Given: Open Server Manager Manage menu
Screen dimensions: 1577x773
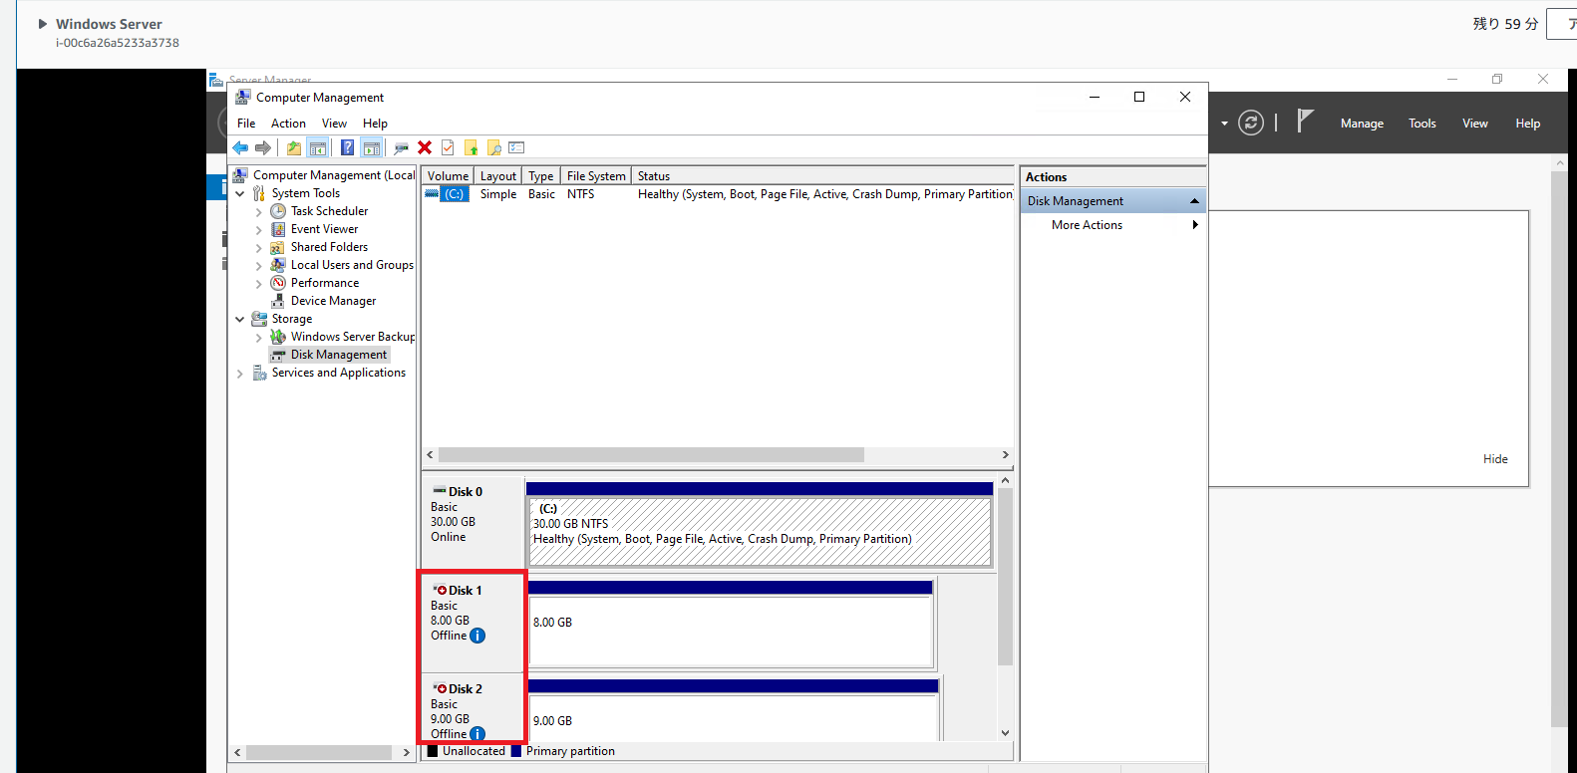Looking at the screenshot, I should [1362, 124].
